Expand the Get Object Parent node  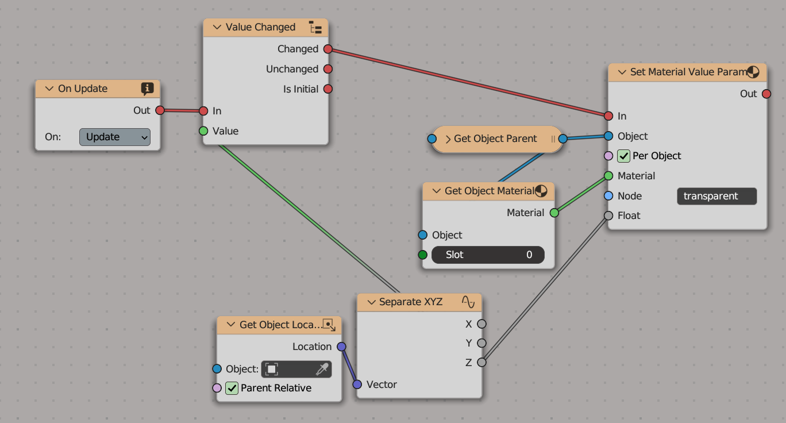pos(448,139)
